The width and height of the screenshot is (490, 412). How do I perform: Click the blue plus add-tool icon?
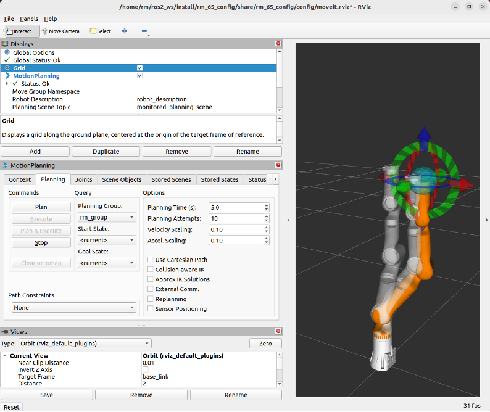tap(125, 31)
